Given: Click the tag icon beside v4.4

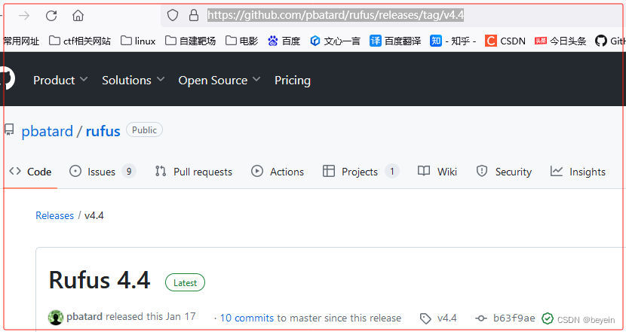Looking at the screenshot, I should coord(425,318).
